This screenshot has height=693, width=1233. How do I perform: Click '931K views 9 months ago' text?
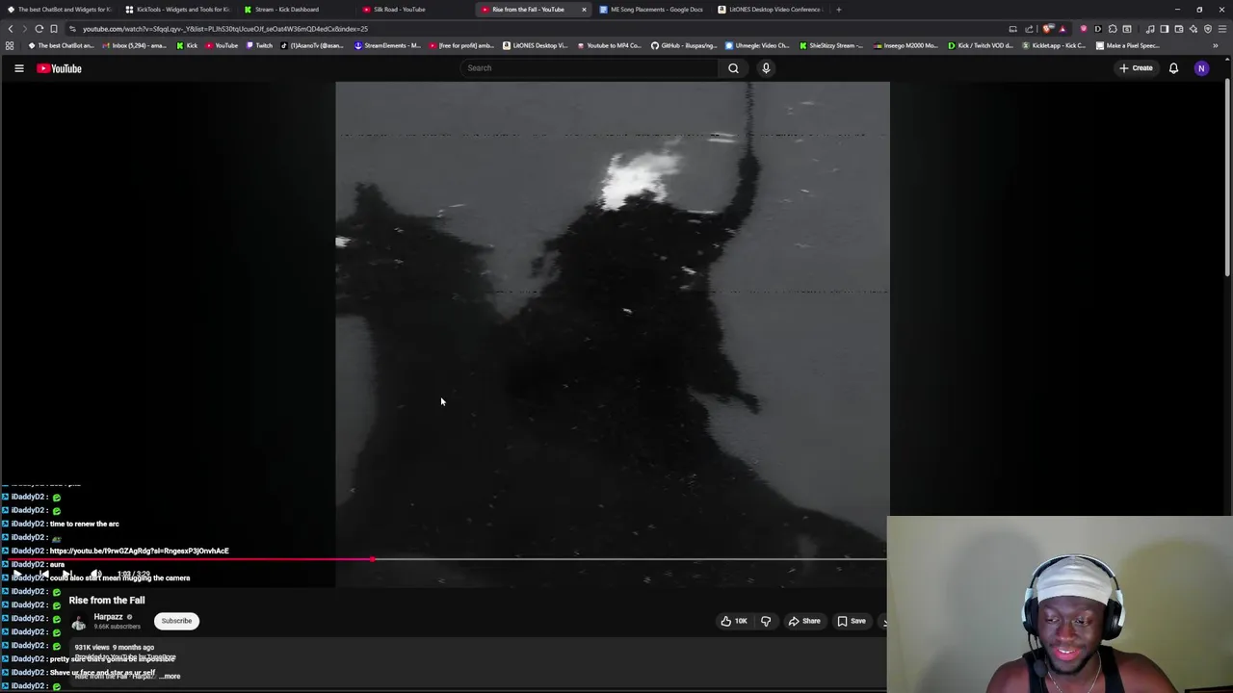[x=115, y=648]
